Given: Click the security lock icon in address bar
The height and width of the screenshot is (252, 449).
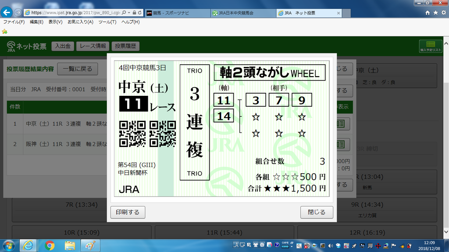Looking at the screenshot, I should [x=134, y=13].
